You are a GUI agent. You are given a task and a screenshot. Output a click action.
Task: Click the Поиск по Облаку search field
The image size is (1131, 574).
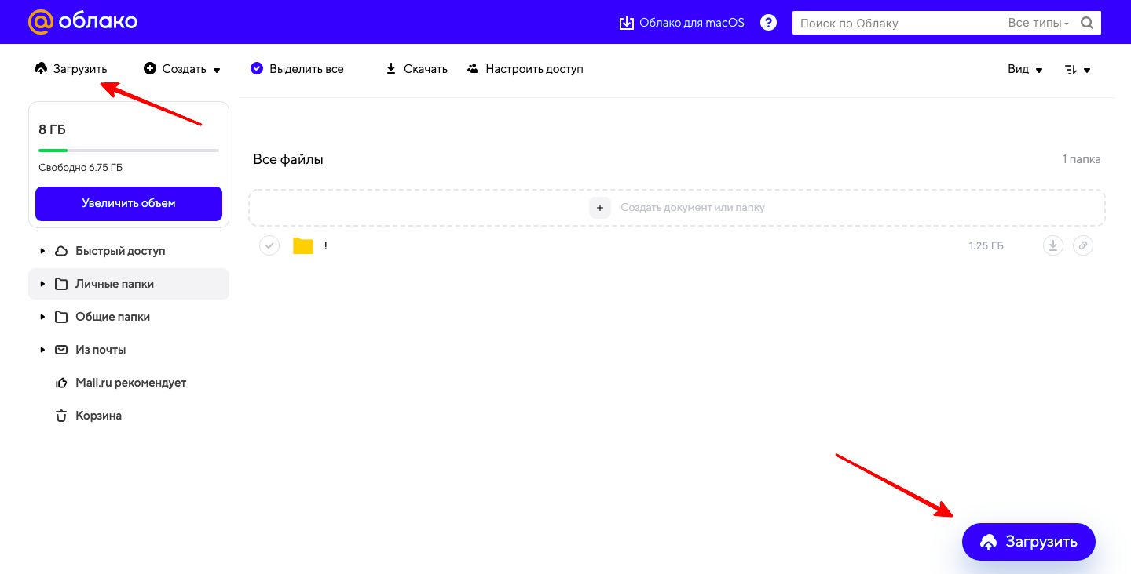(895, 23)
